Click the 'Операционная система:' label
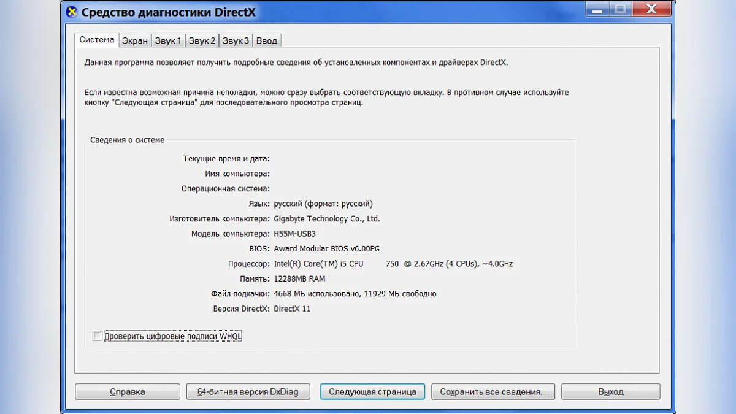Viewport: 736px width, 414px height. [x=226, y=189]
